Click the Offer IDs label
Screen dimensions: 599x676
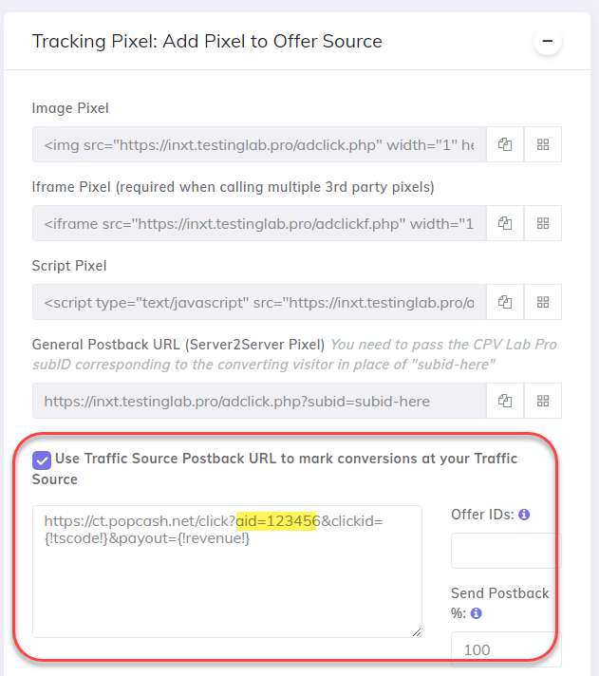point(482,515)
